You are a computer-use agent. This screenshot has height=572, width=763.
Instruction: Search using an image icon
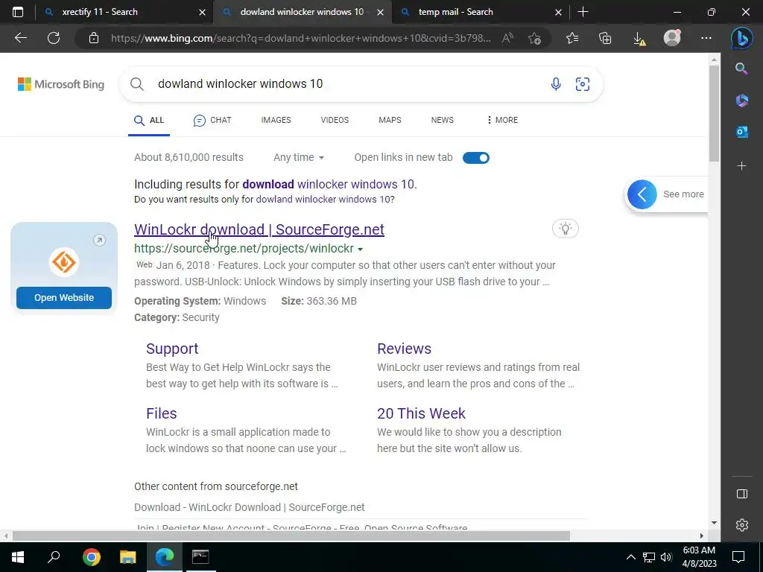click(583, 83)
